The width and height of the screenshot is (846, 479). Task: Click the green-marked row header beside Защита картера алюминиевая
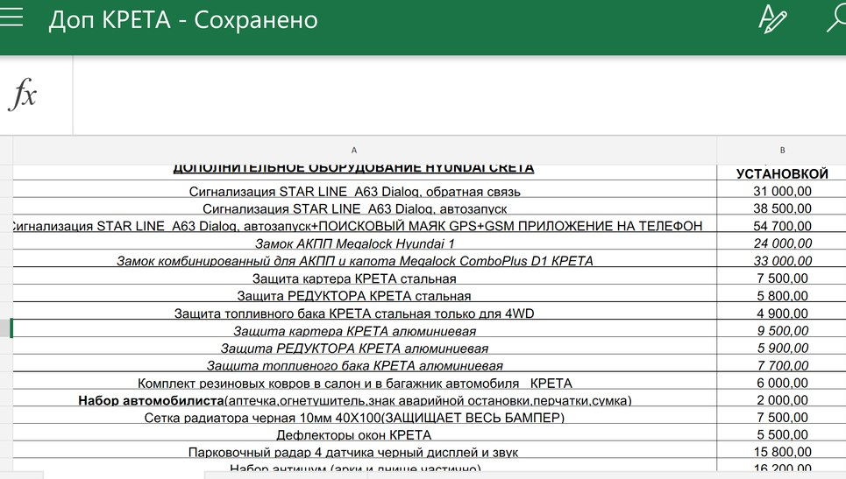[6, 328]
